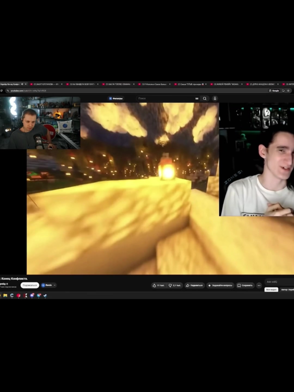The width and height of the screenshot is (294, 392).
Task: Open the blue C-shaped taskbar app
Action: pyautogui.click(x=12, y=295)
